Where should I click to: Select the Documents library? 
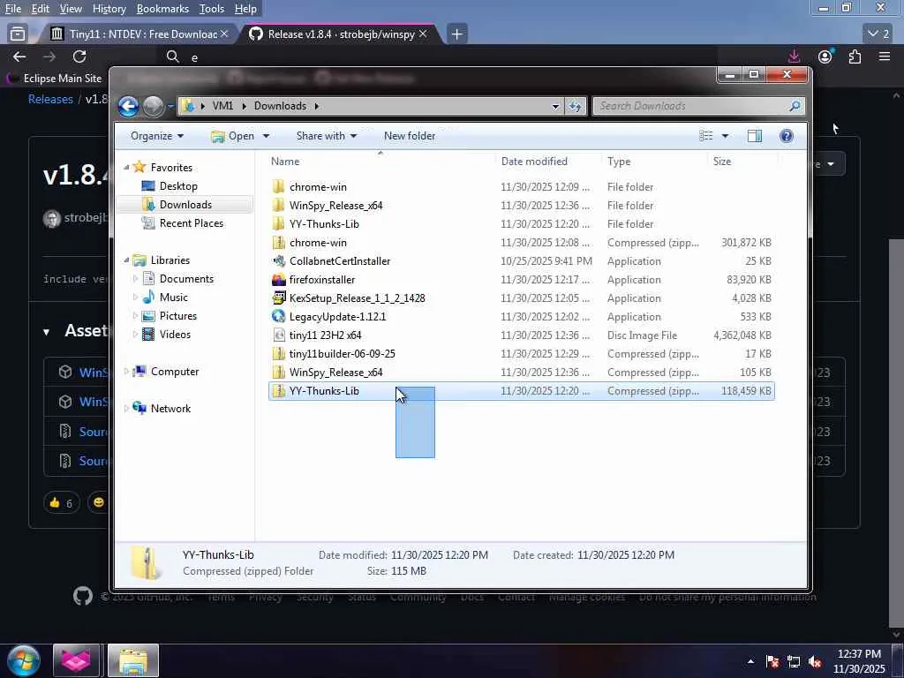tap(186, 279)
